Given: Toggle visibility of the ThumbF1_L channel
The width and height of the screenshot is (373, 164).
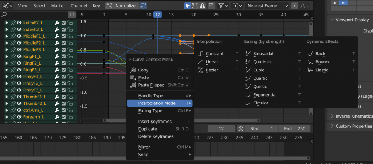Looking at the screenshot, I should point(19,97).
